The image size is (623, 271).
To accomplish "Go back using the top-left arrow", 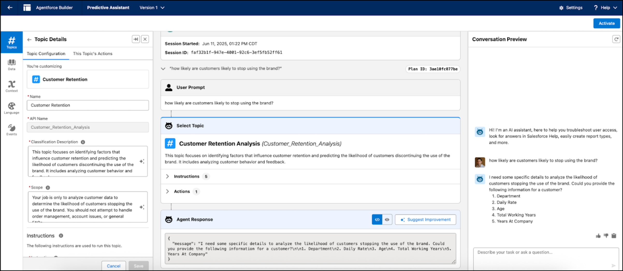I will [x=10, y=8].
